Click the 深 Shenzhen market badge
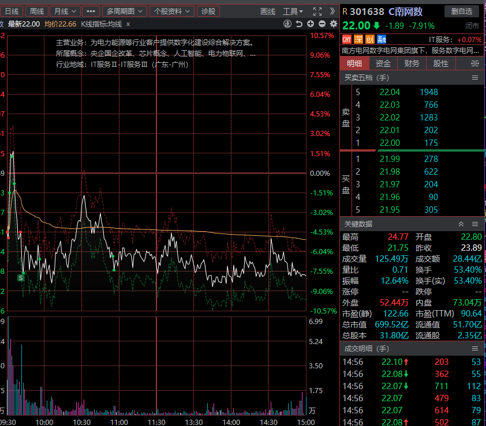486x426 pixels. tap(358, 39)
